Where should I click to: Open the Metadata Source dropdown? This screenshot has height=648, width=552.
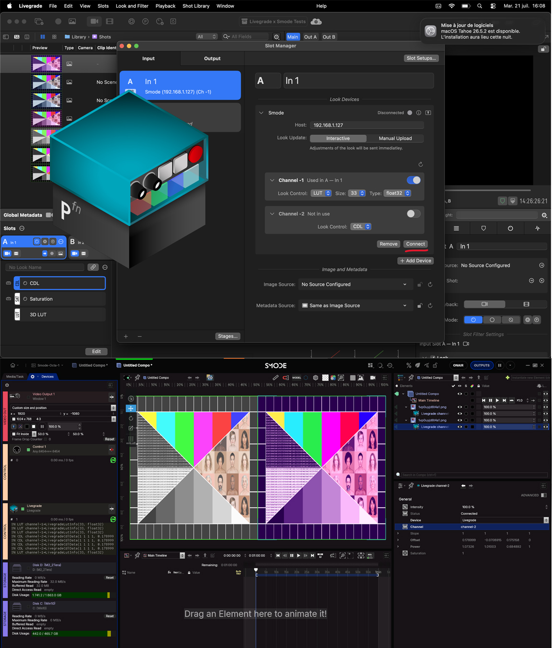coord(355,306)
